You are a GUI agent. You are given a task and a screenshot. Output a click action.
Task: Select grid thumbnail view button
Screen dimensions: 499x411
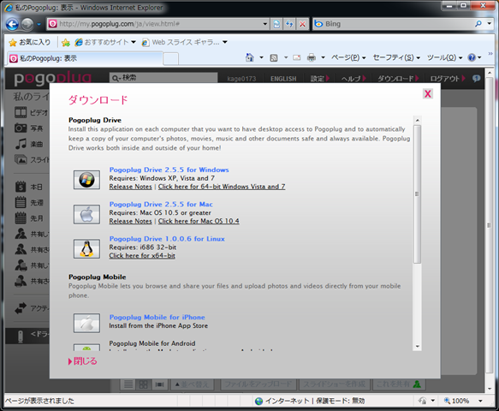click(x=143, y=384)
